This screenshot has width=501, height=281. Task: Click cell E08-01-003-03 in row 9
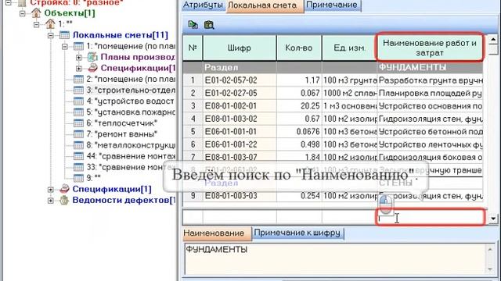click(240, 196)
